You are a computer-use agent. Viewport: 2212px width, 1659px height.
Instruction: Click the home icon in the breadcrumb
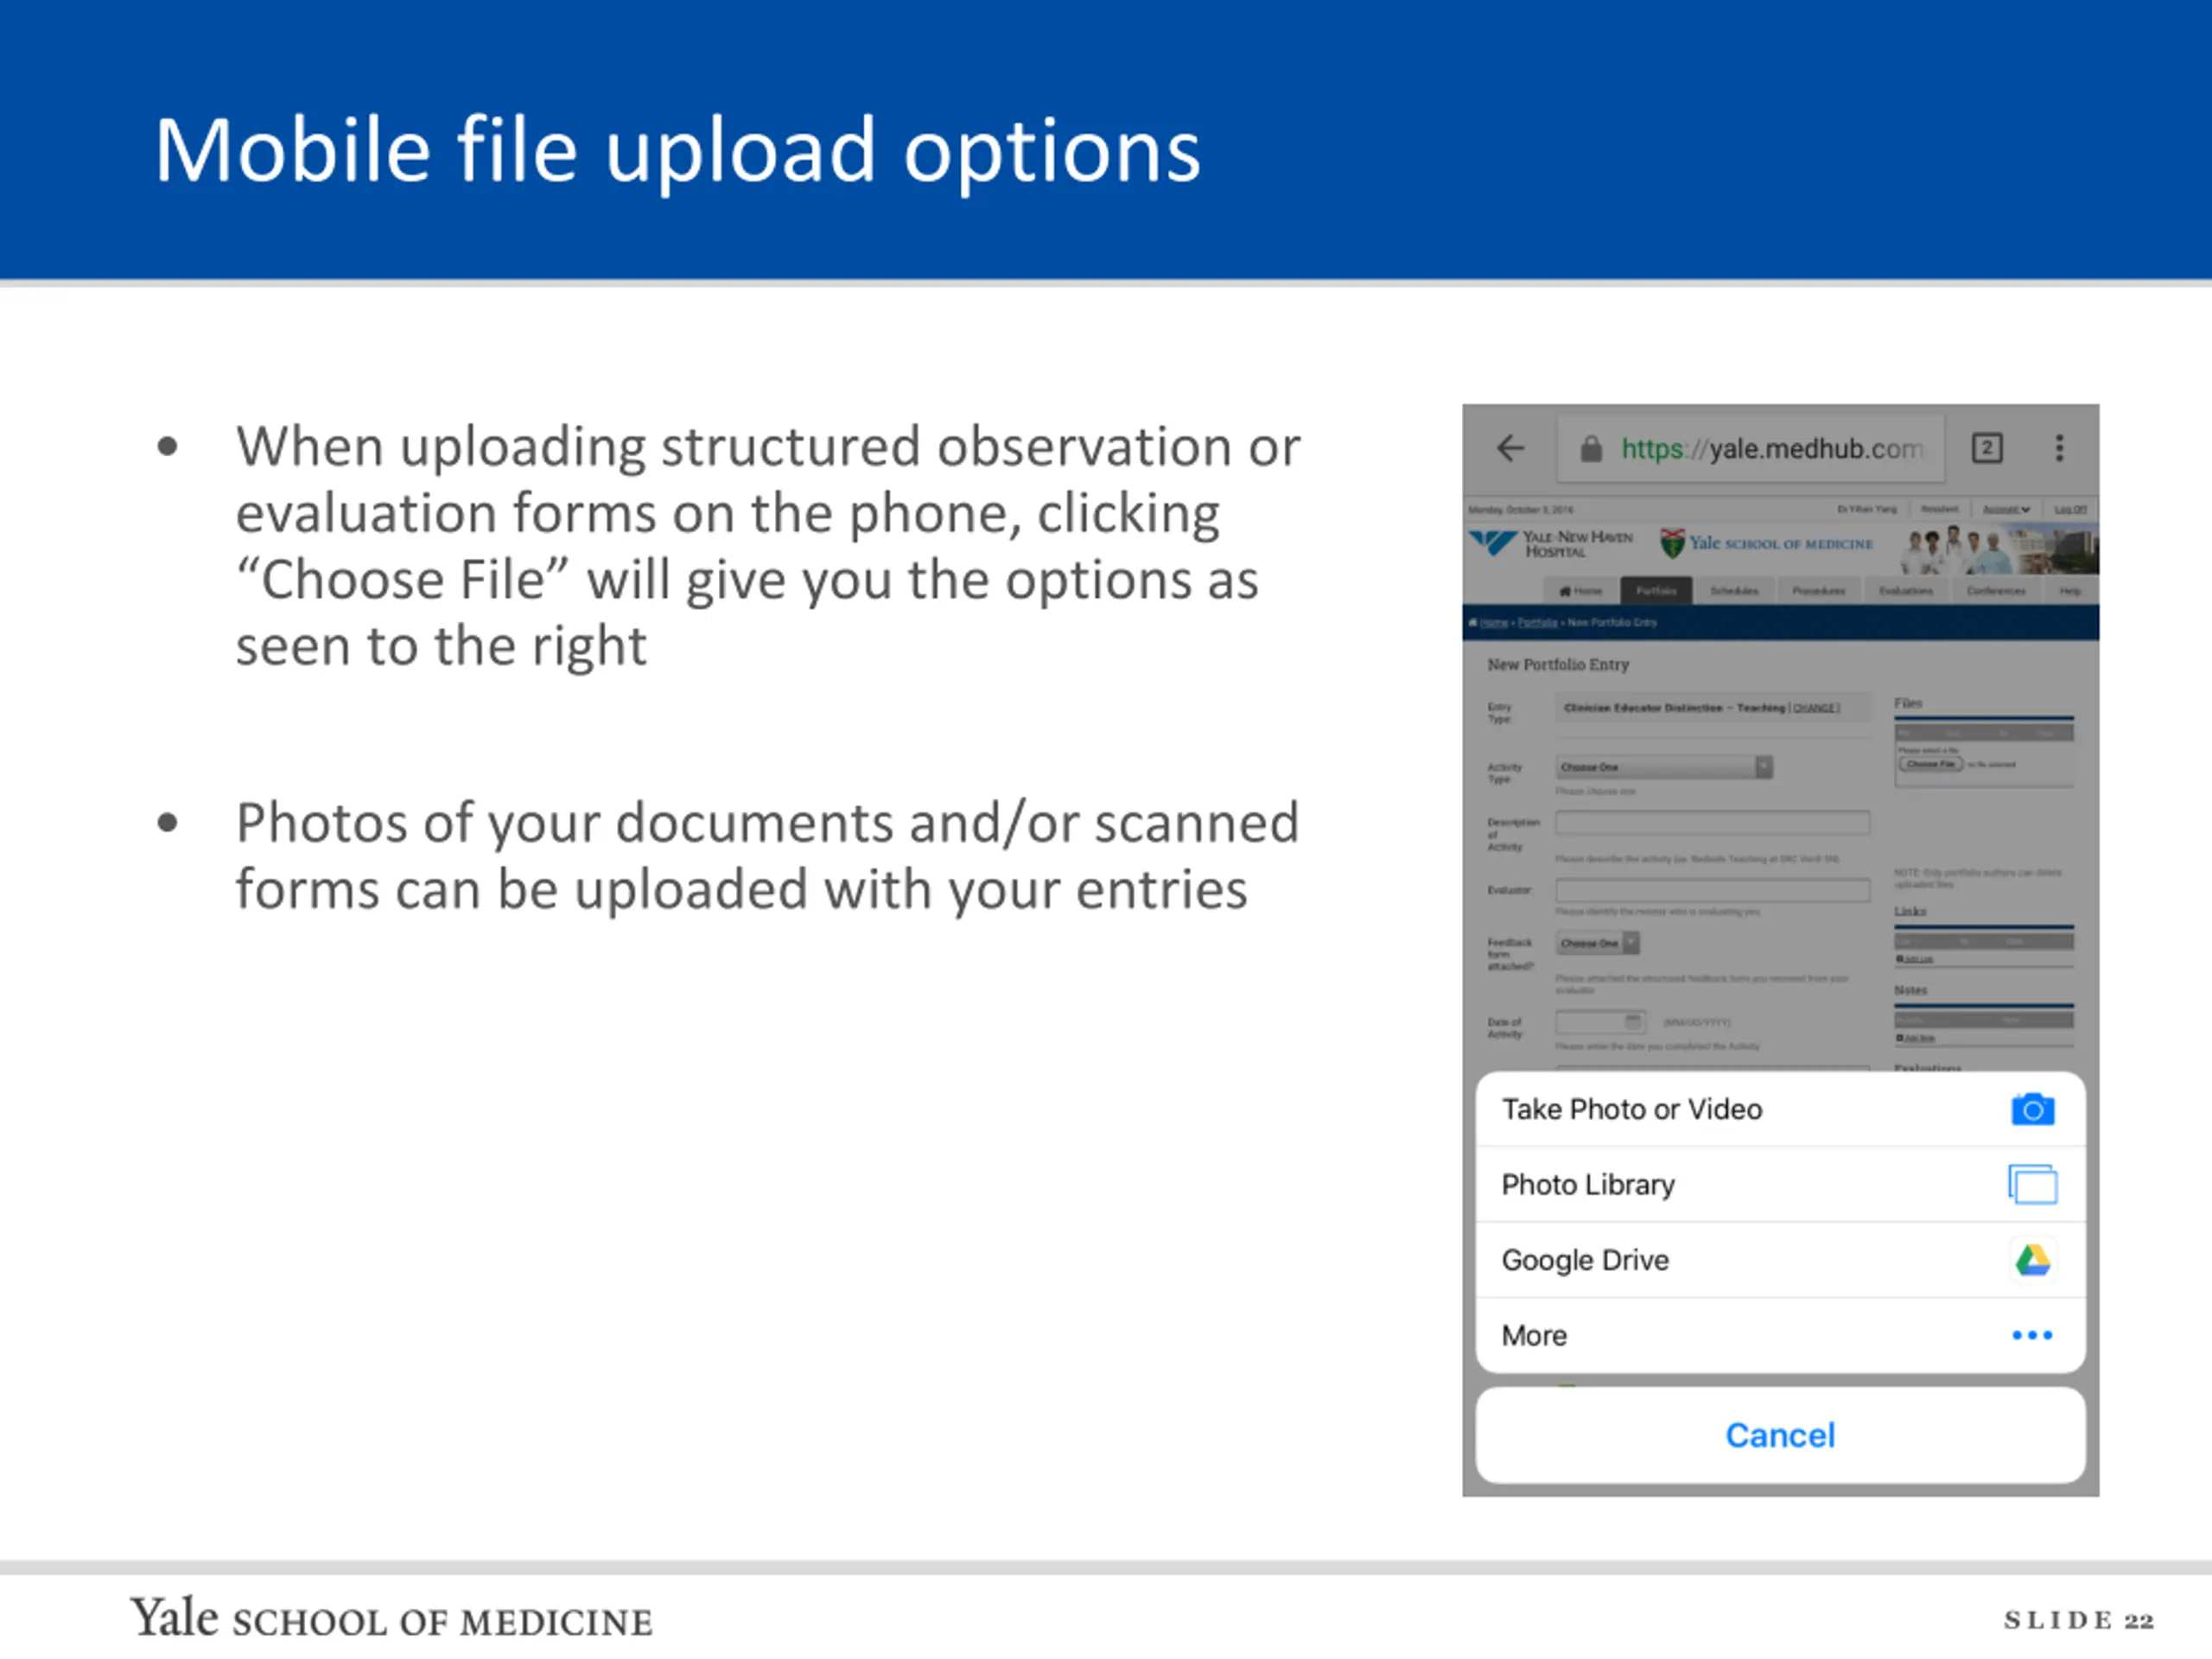point(1473,622)
